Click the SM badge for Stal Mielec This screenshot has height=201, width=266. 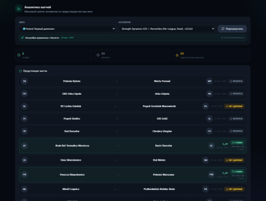point(205,160)
